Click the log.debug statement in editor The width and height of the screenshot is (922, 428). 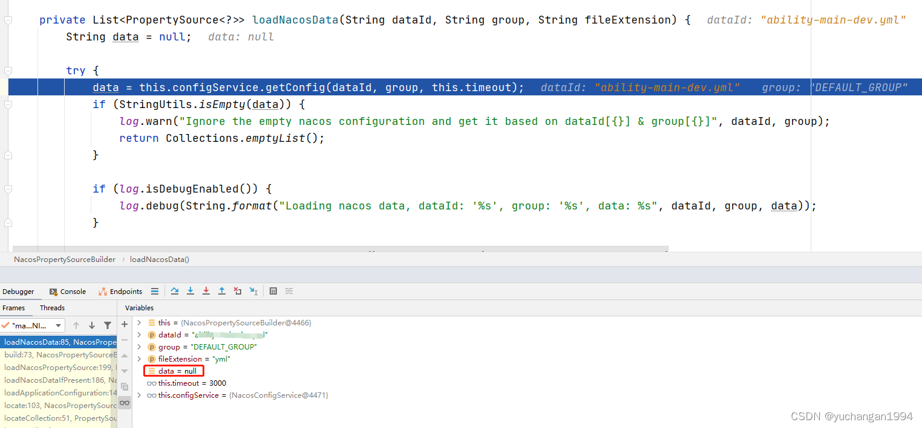(468, 206)
